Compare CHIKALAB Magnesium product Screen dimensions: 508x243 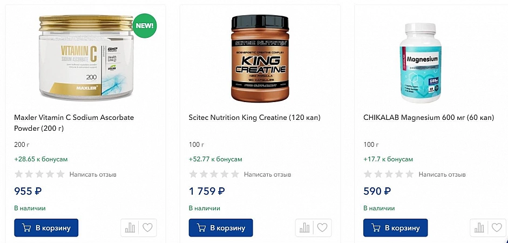click(x=479, y=228)
